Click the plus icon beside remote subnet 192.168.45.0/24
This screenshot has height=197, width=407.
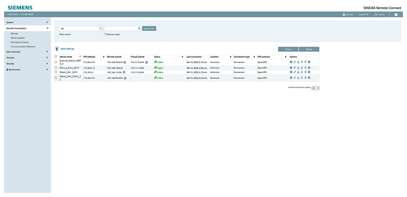125,78
